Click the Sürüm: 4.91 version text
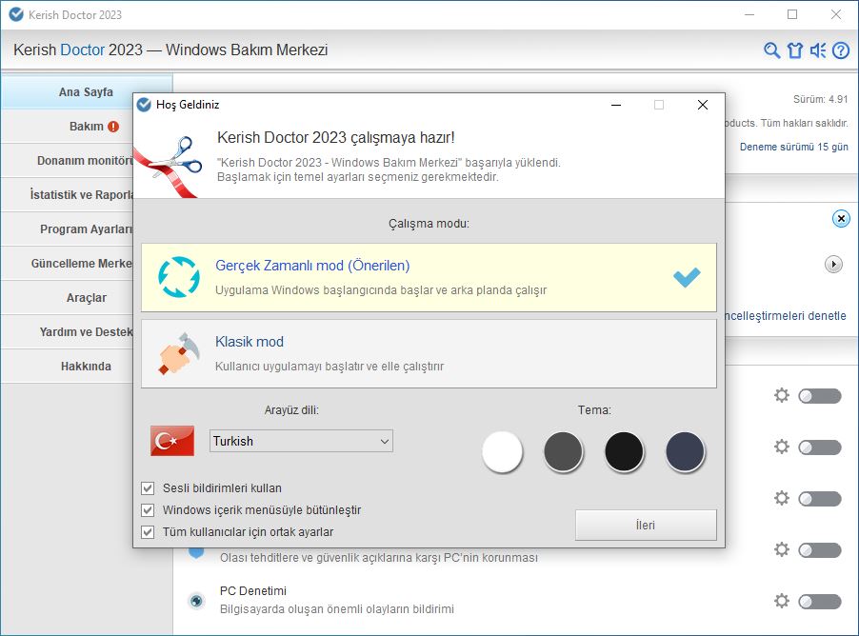 pos(820,99)
